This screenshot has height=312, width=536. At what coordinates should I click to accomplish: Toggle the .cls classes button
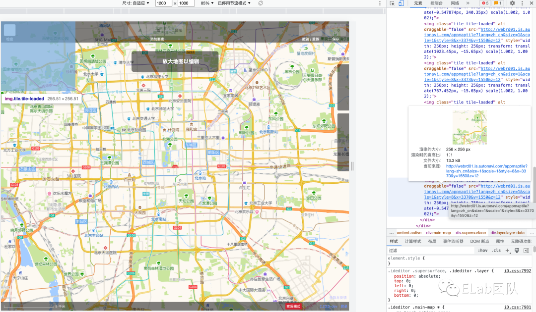pos(496,250)
